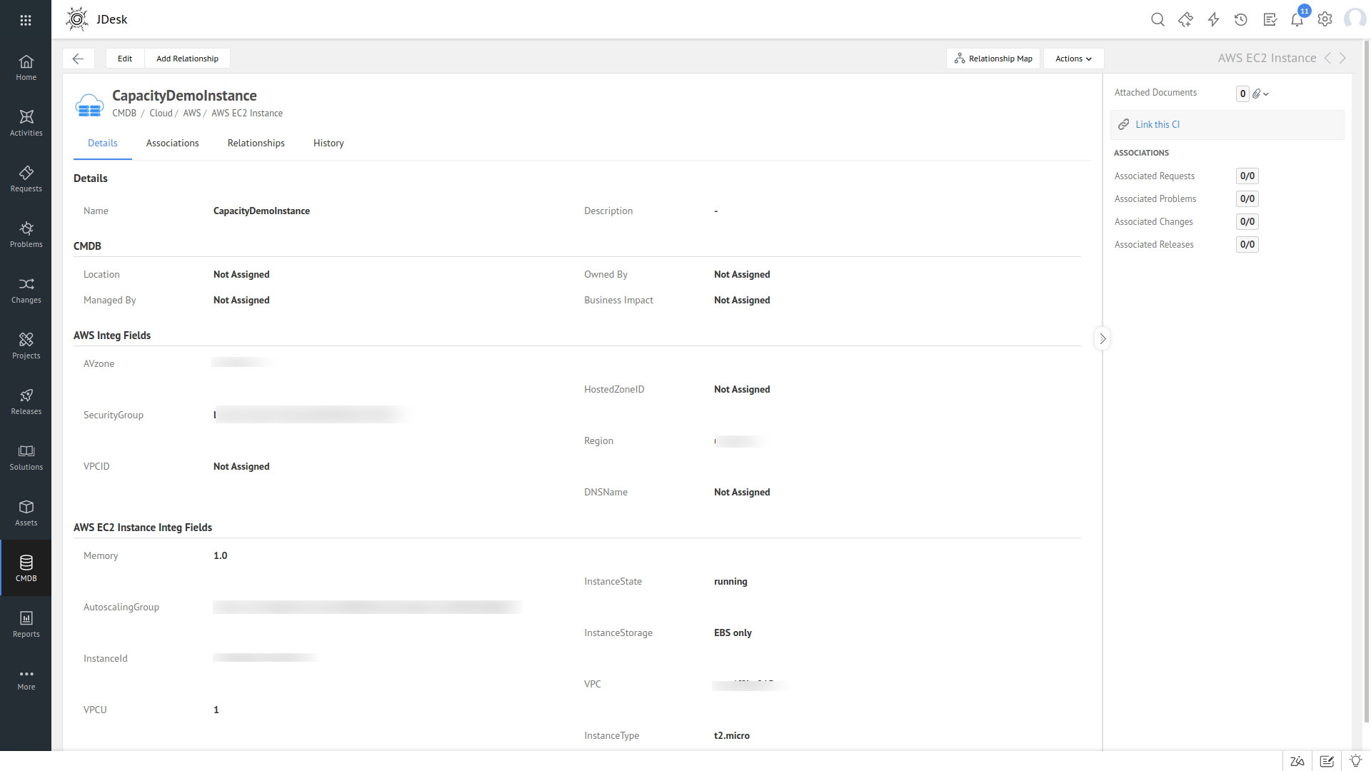1371x771 pixels.
Task: Go to Releases in sidebar
Action: coord(26,401)
